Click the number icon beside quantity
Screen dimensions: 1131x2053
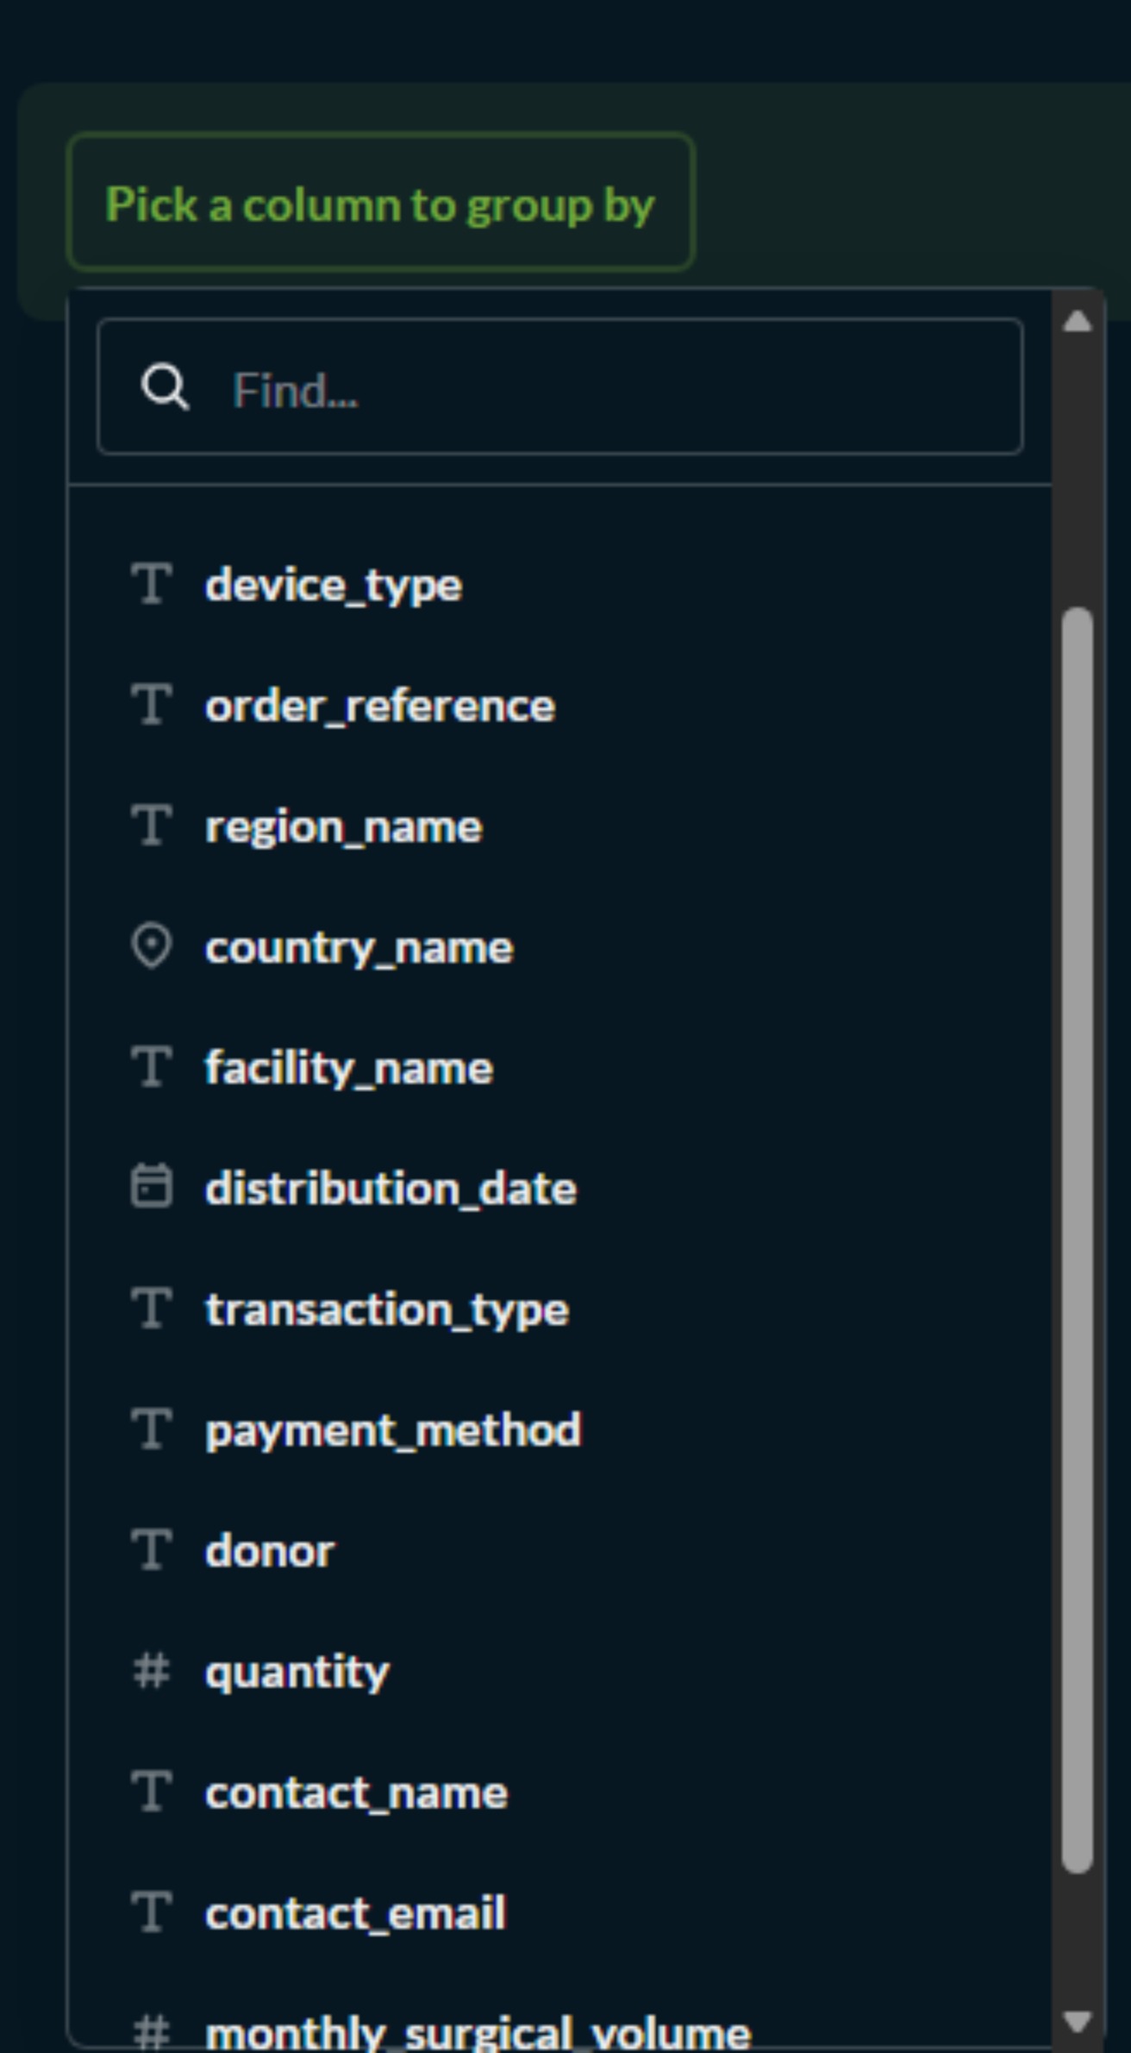point(152,1671)
